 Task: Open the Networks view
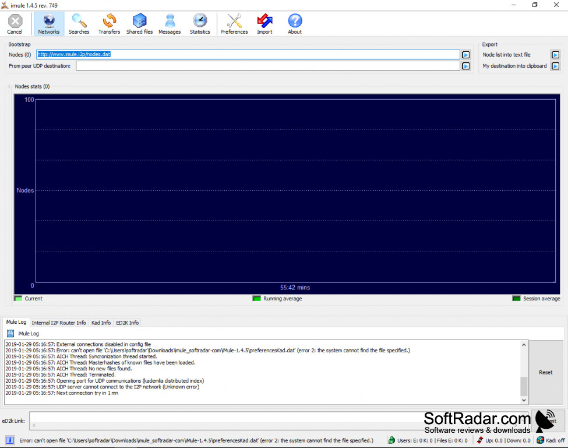(49, 24)
